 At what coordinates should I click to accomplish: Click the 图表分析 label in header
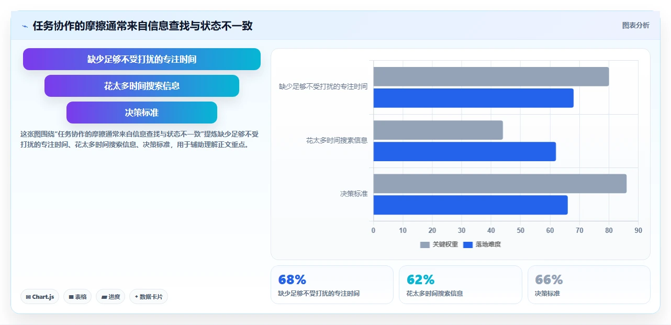(635, 25)
